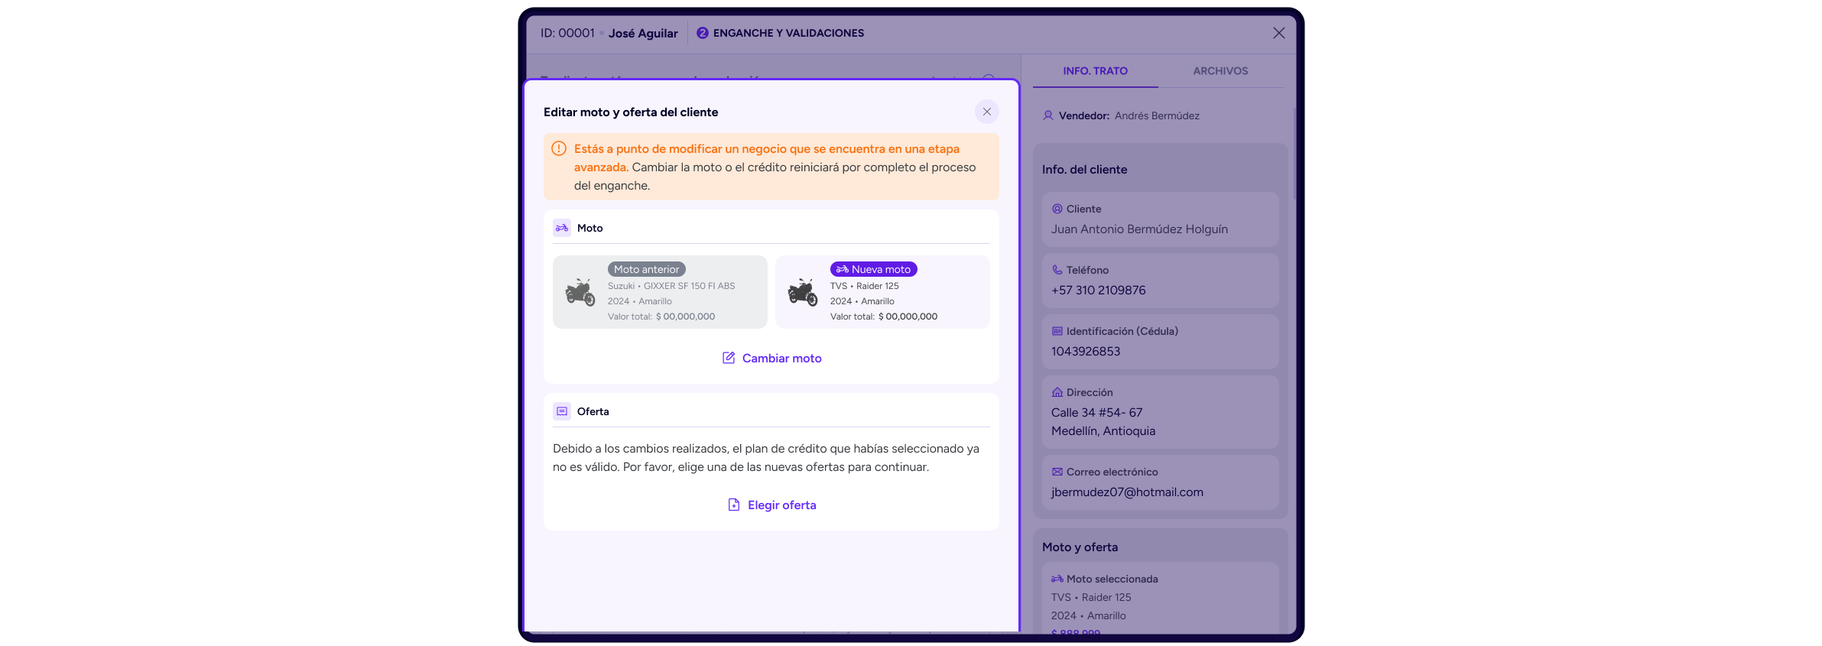Click cédula number 1043926853
This screenshot has height=646, width=1822.
pyautogui.click(x=1085, y=352)
